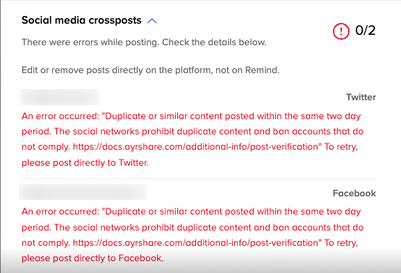Click the blurred Twitter account name
The height and width of the screenshot is (273, 401).
pos(60,97)
